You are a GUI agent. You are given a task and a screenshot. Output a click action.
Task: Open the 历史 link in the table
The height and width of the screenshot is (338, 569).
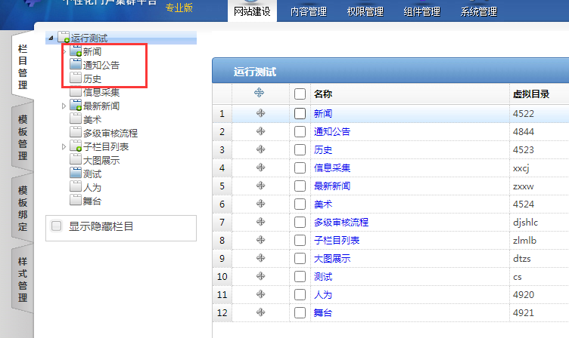(323, 149)
